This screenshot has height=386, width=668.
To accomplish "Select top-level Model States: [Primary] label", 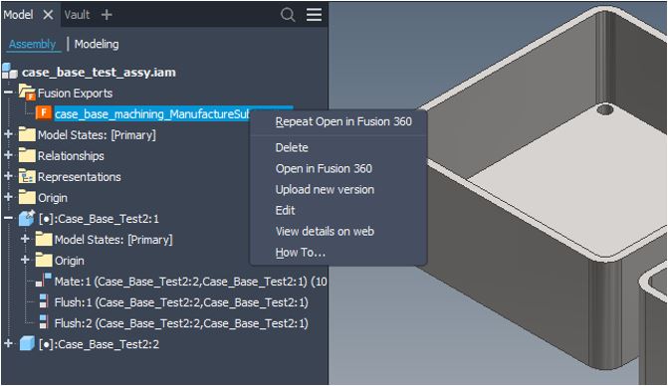I will [x=97, y=135].
